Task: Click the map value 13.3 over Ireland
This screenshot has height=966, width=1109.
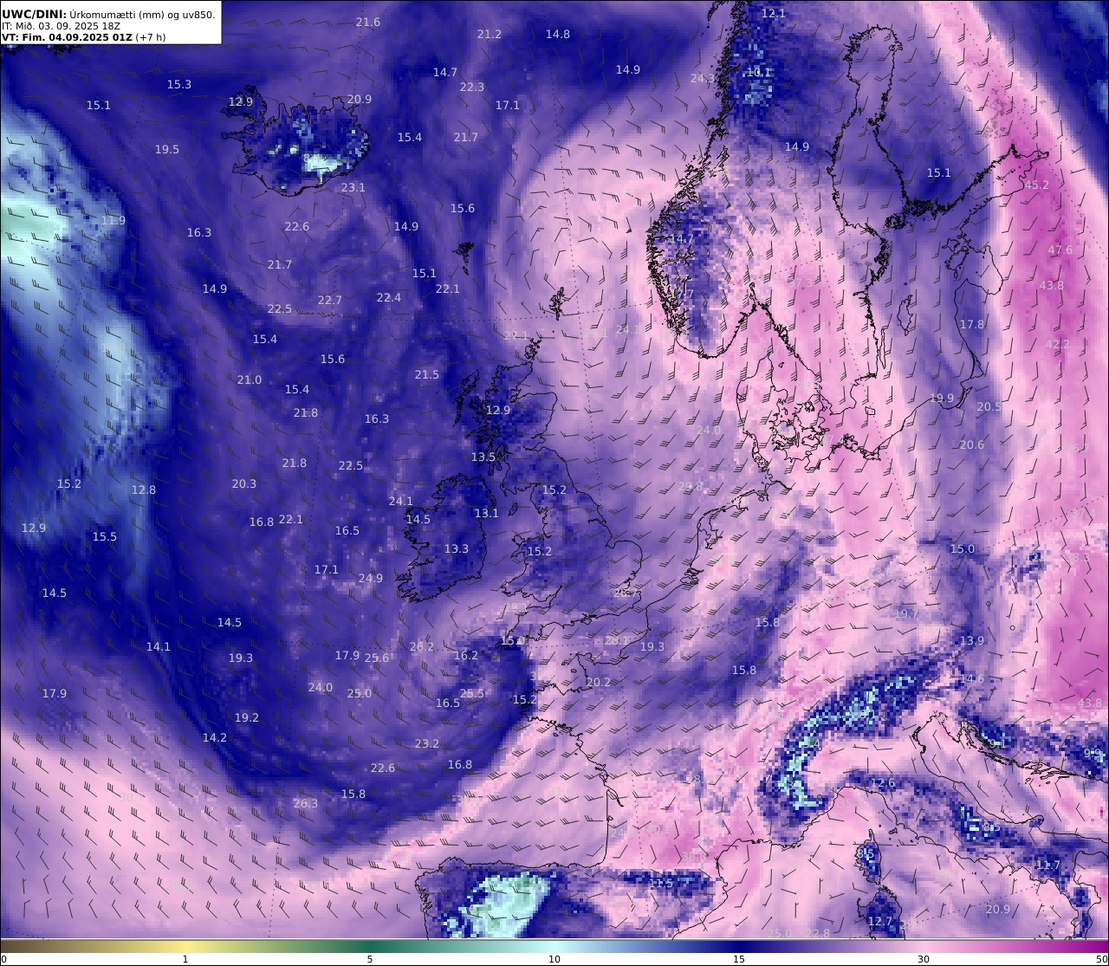Action: (x=457, y=548)
